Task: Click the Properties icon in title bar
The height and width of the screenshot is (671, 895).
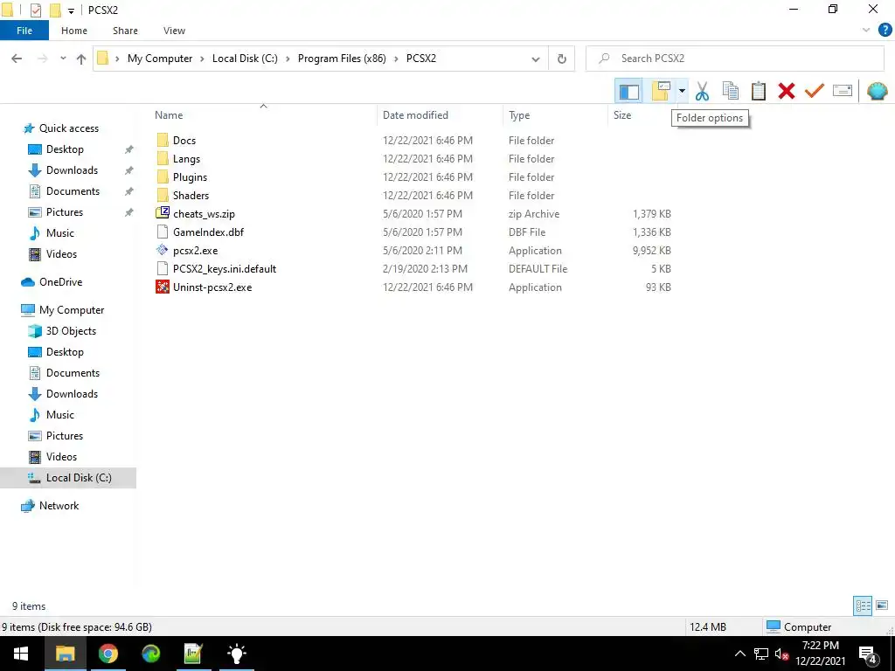Action: pyautogui.click(x=35, y=10)
